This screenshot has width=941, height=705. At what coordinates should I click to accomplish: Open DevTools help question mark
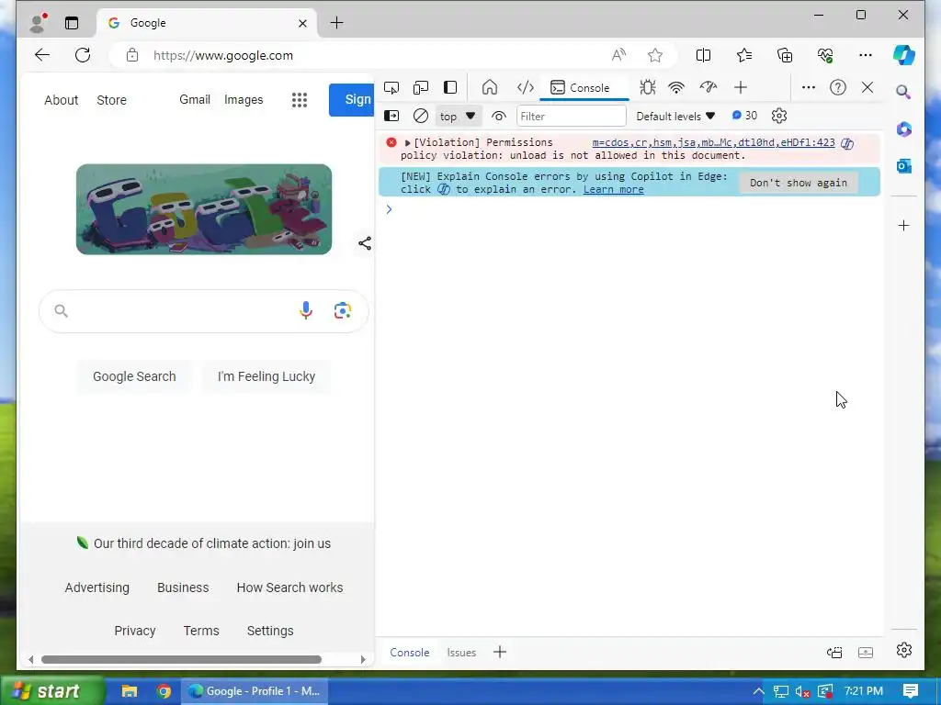838,87
